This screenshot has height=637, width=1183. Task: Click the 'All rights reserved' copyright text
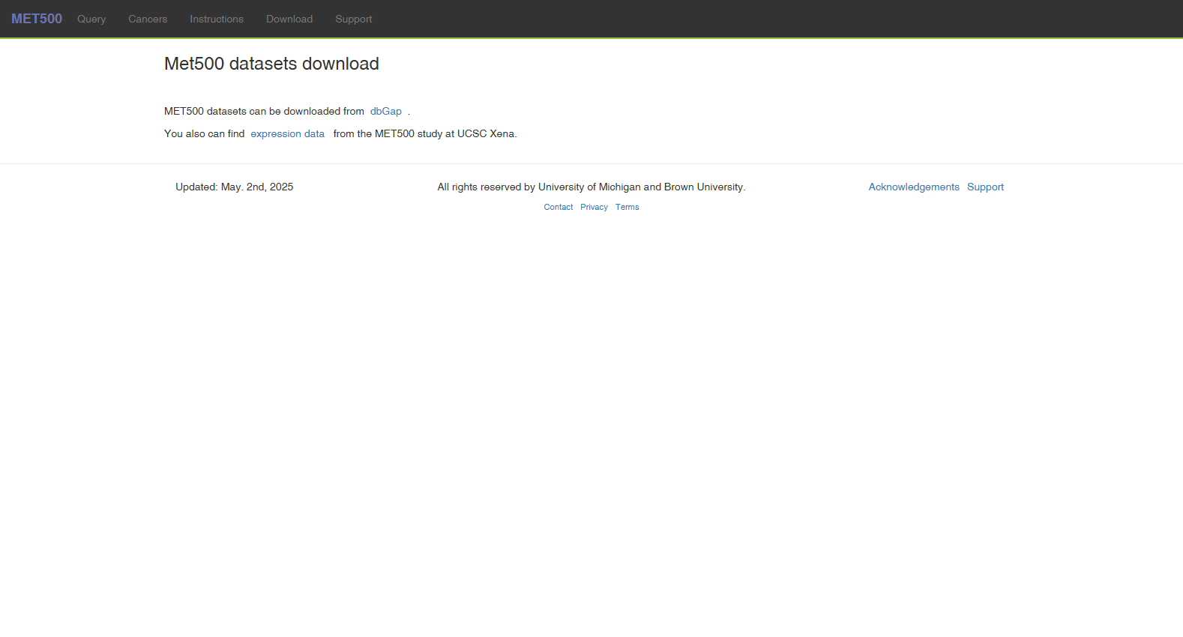pyautogui.click(x=591, y=187)
